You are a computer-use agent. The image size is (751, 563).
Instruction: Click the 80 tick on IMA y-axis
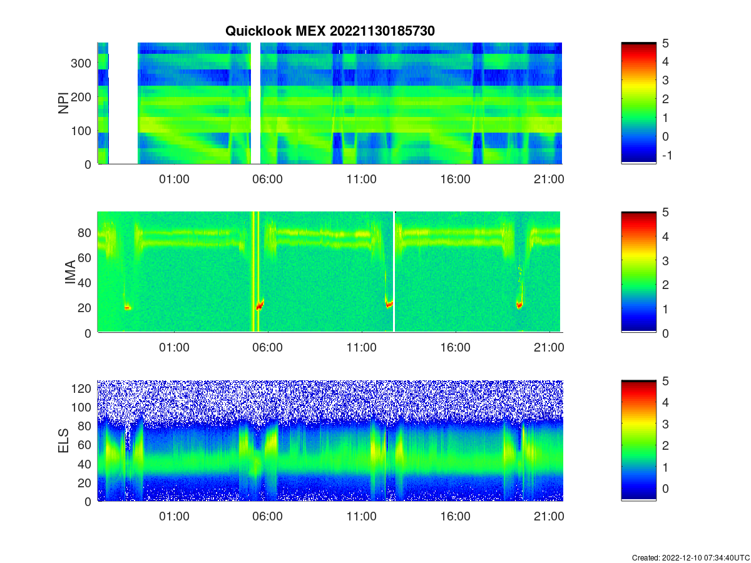pos(86,233)
